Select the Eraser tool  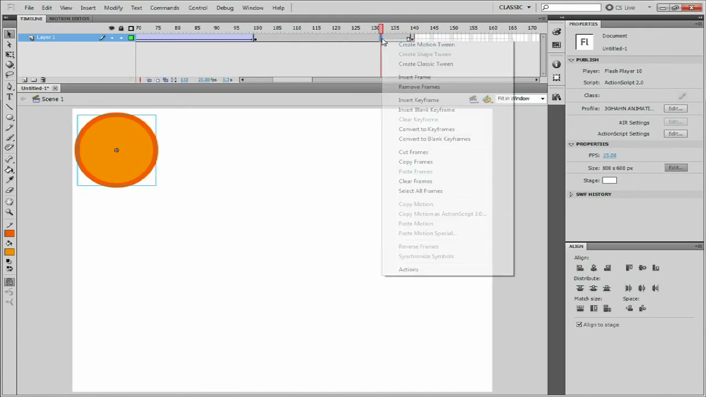[9, 190]
